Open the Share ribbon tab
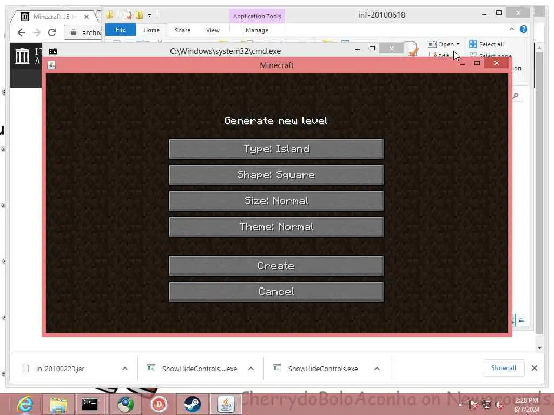This screenshot has width=554, height=415. [x=182, y=30]
